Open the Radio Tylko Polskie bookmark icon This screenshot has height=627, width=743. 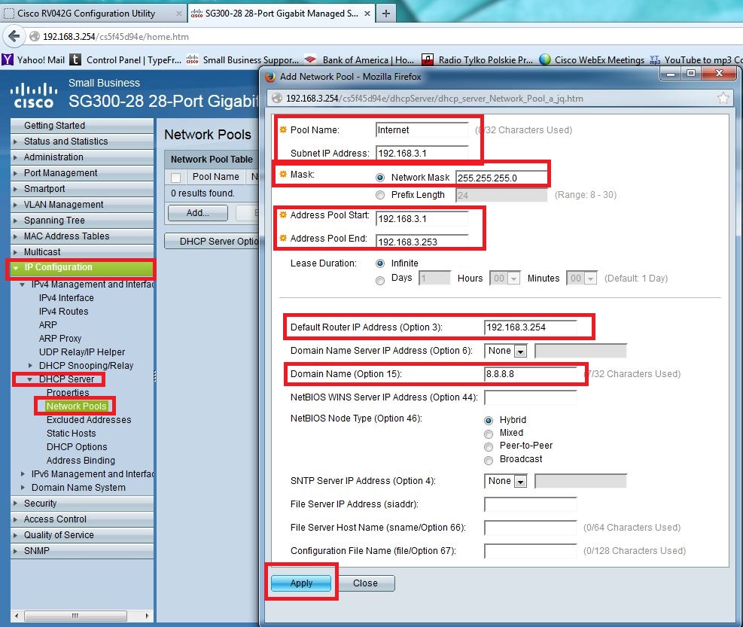428,59
